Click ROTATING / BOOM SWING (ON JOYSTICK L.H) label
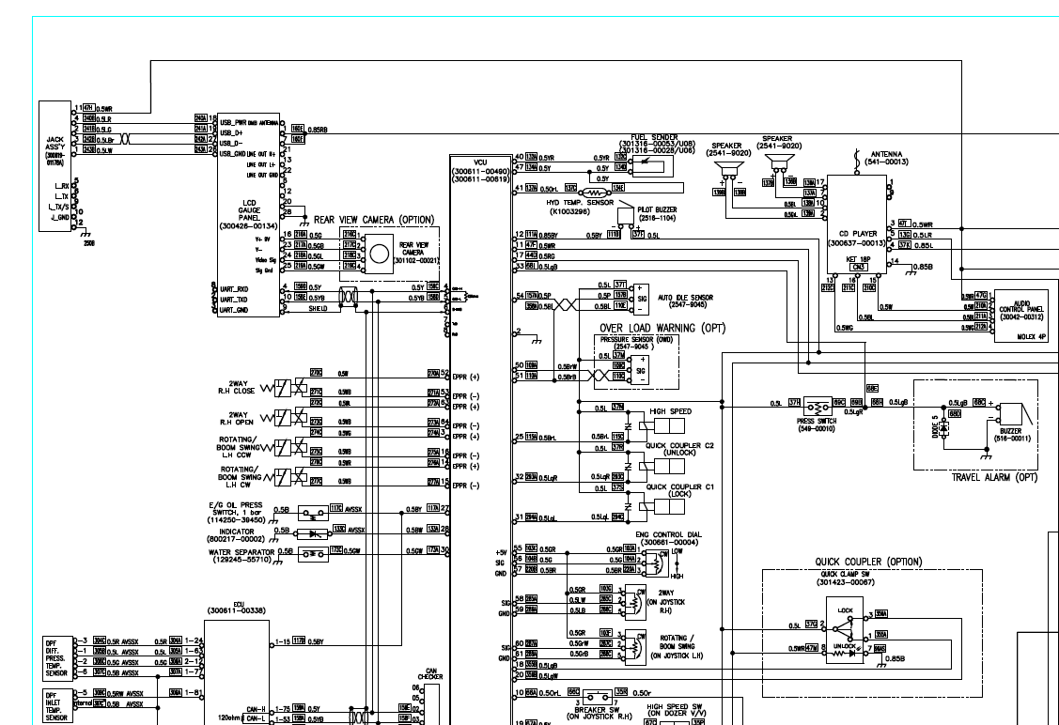Image resolution: width=1059 pixels, height=725 pixels. pyautogui.click(x=676, y=647)
